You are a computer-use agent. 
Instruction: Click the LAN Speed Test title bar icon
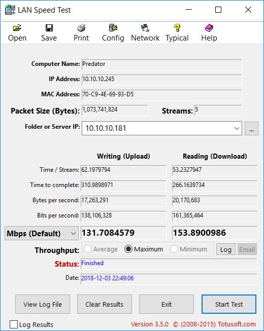pos(10,10)
